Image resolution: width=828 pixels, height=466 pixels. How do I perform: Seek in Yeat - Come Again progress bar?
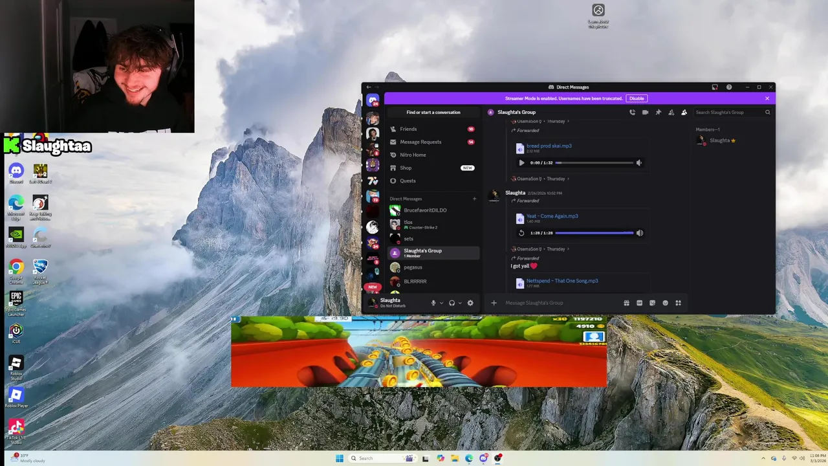coord(594,233)
